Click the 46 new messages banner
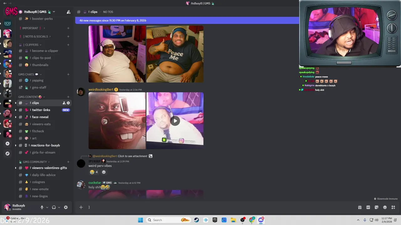Screen dimensions: 401x225 [x=187, y=20]
